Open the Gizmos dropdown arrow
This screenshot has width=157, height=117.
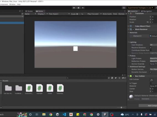click(x=126, y=14)
